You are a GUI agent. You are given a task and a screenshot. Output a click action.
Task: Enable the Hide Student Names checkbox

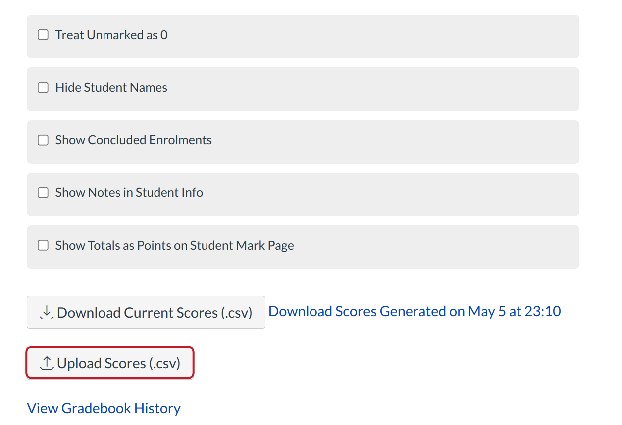pyautogui.click(x=43, y=88)
